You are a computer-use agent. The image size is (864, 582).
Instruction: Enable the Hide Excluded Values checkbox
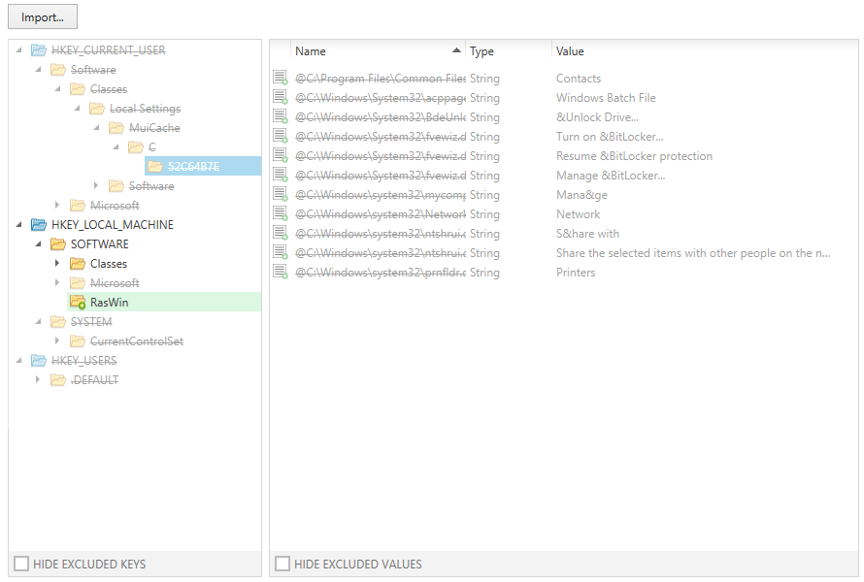pos(282,564)
